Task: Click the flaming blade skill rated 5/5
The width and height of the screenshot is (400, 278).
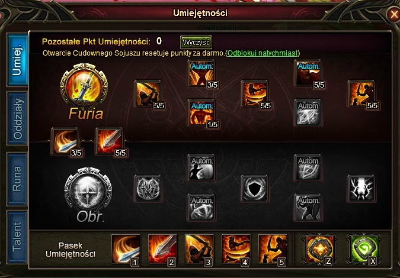Action: [x=109, y=141]
